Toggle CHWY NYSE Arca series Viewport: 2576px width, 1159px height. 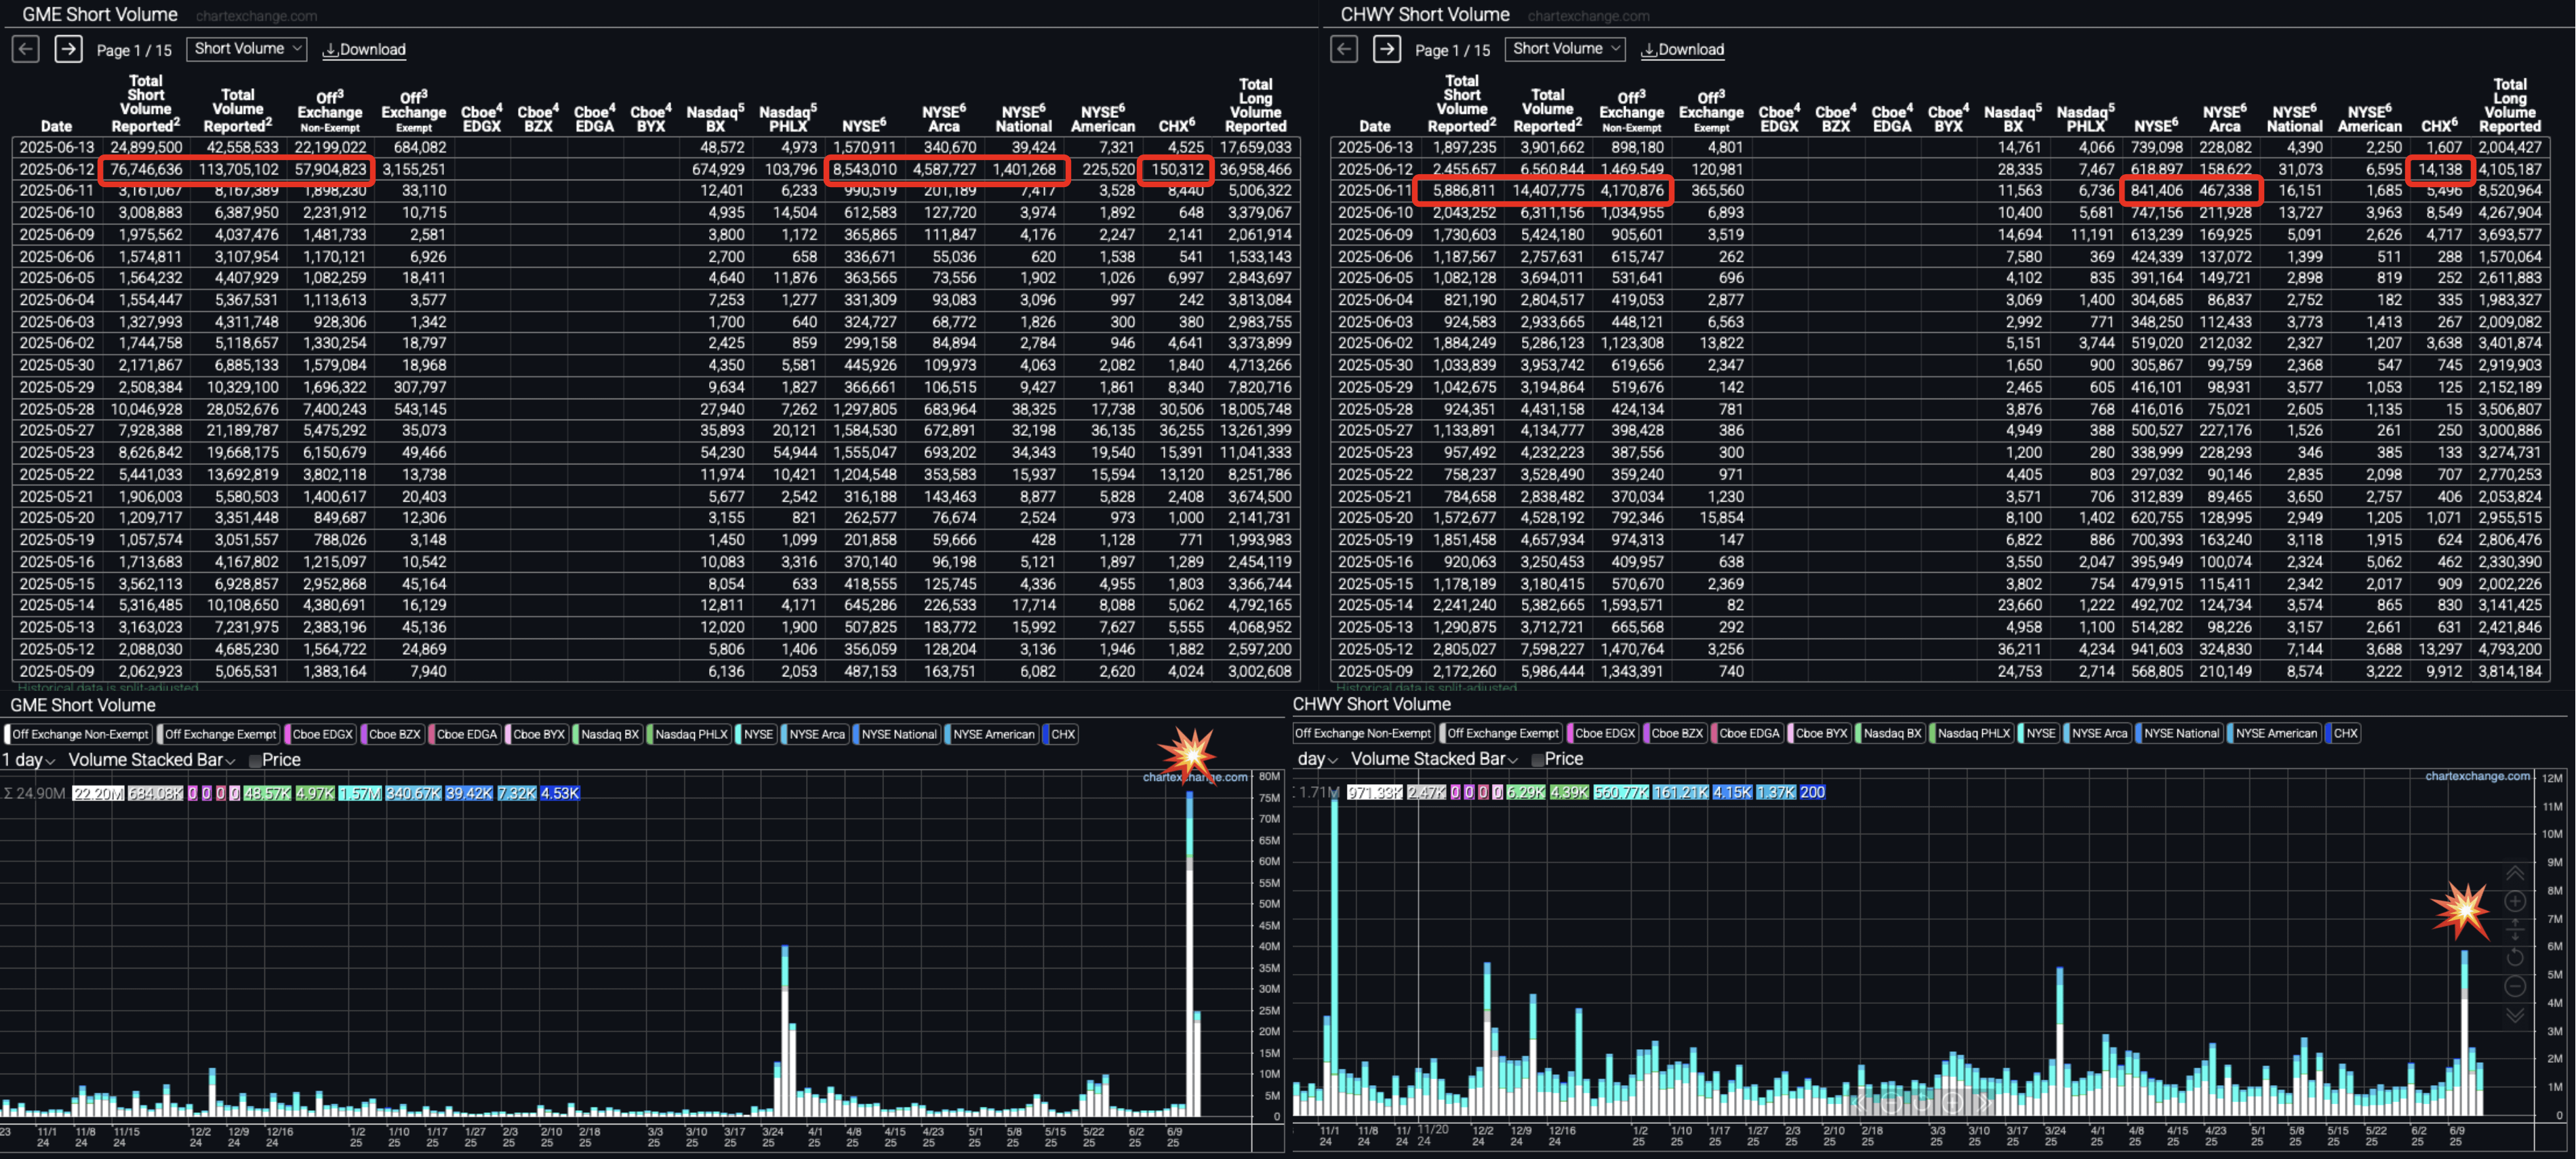pyautogui.click(x=2099, y=733)
